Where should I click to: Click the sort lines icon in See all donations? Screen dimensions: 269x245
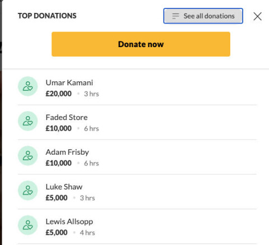(x=175, y=16)
